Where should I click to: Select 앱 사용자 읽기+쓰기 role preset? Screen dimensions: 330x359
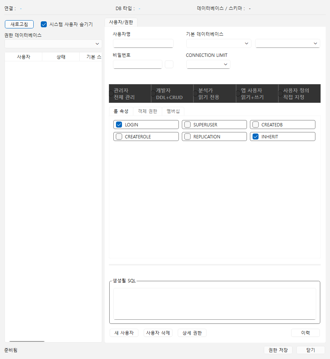pos(257,93)
